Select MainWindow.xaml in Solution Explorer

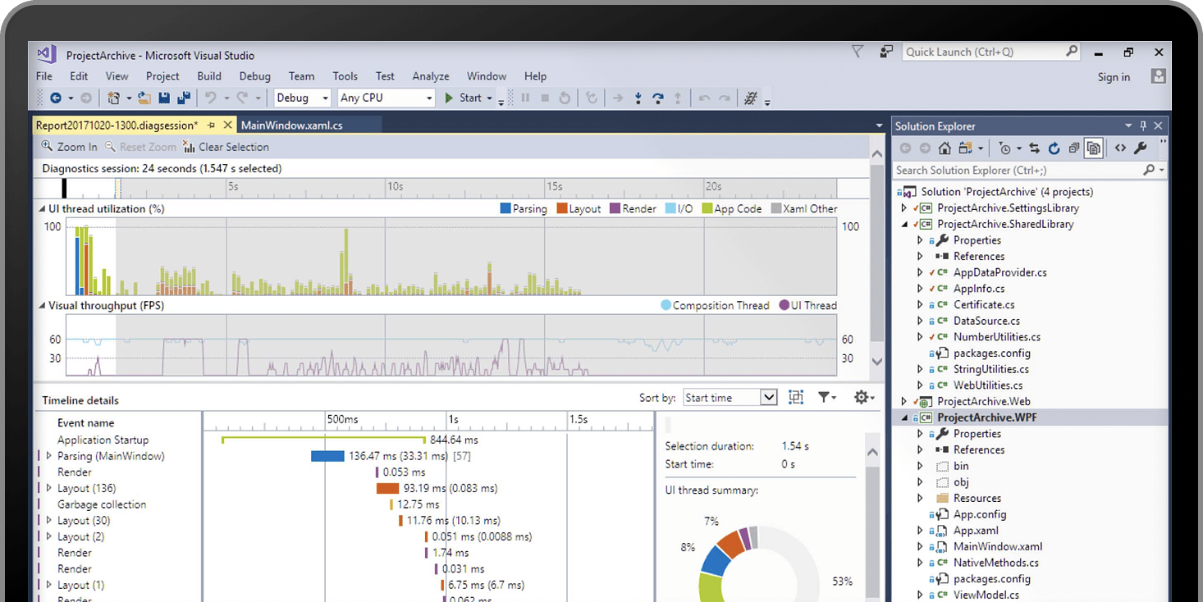coord(997,546)
